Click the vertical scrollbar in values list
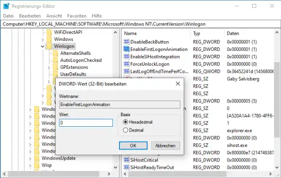281x178 pixels. 278,101
